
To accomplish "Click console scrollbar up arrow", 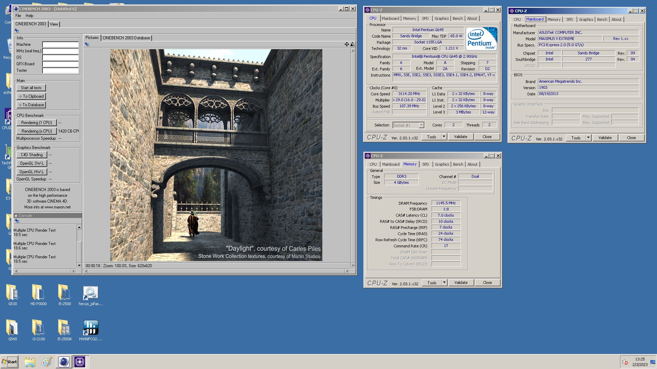I will pos(79,227).
